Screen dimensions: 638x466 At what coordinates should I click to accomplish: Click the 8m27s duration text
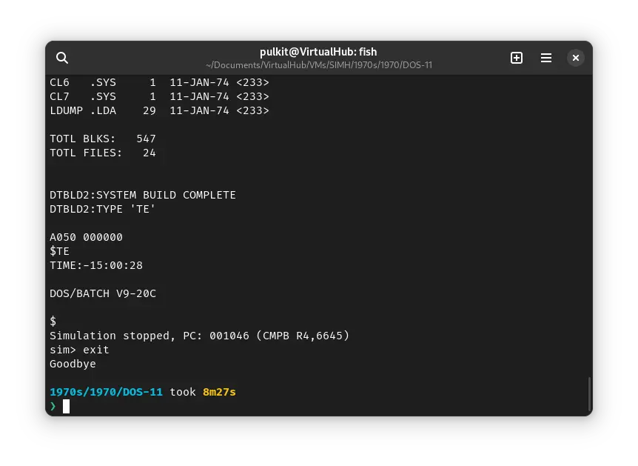pyautogui.click(x=218, y=392)
